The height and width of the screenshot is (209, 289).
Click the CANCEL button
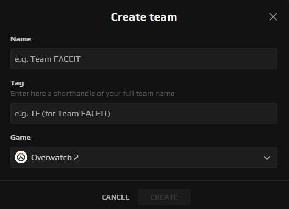[116, 197]
